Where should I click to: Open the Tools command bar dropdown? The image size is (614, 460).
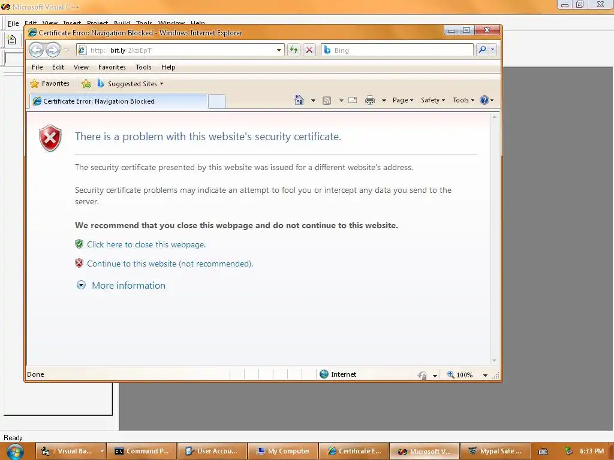(x=463, y=100)
